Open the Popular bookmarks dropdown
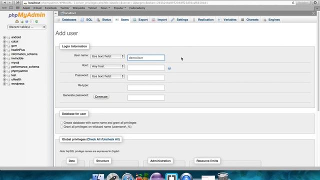This screenshot has width=320, height=180. pyautogui.click(x=119, y=8)
